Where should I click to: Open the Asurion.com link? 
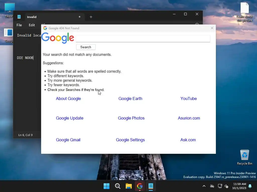click(189, 118)
